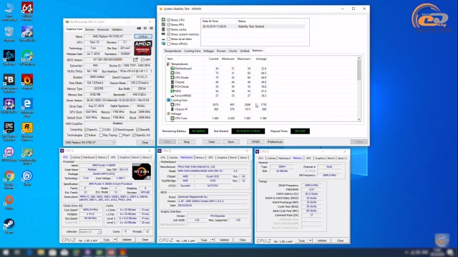Click the Preferences button in AIDA64
This screenshot has width=458, height=257.
(275, 142)
